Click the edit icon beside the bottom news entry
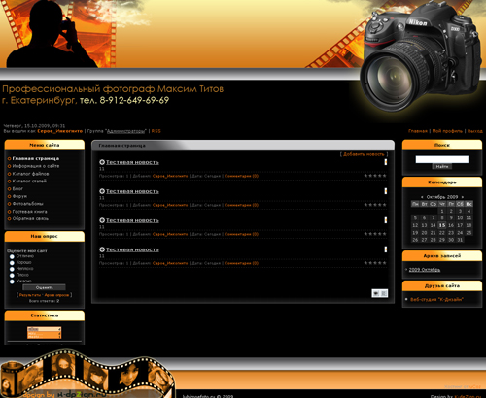The image size is (486, 398). click(x=386, y=249)
